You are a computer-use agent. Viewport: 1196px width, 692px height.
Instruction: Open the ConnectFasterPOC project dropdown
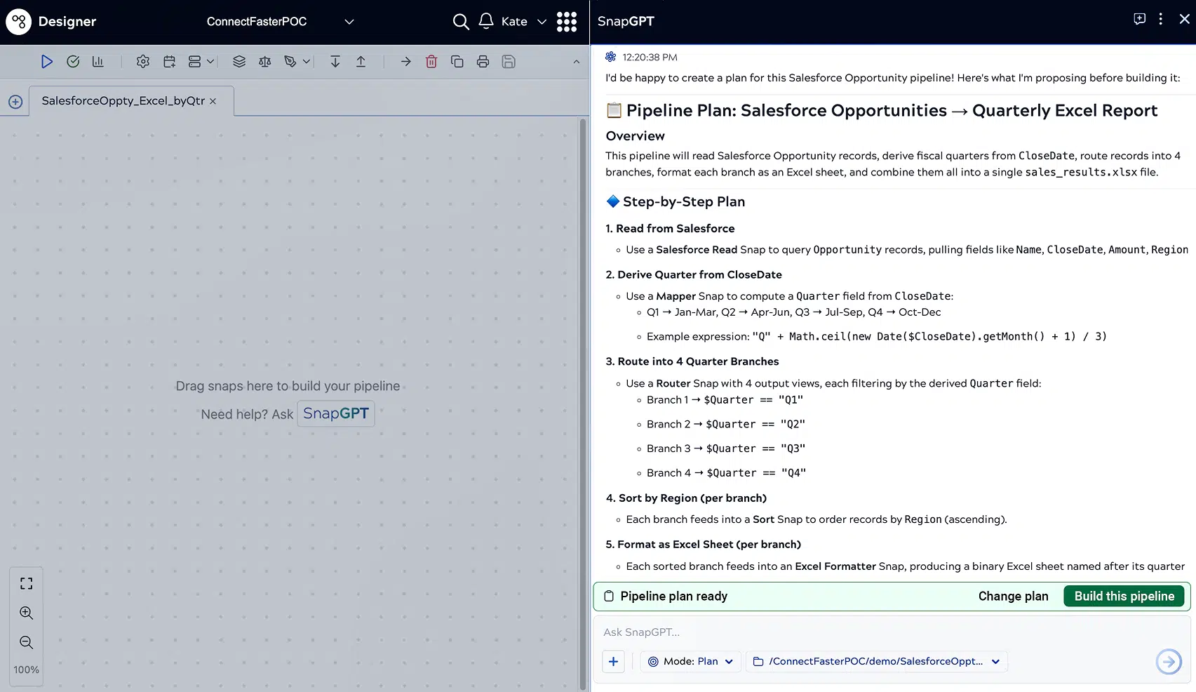point(280,22)
